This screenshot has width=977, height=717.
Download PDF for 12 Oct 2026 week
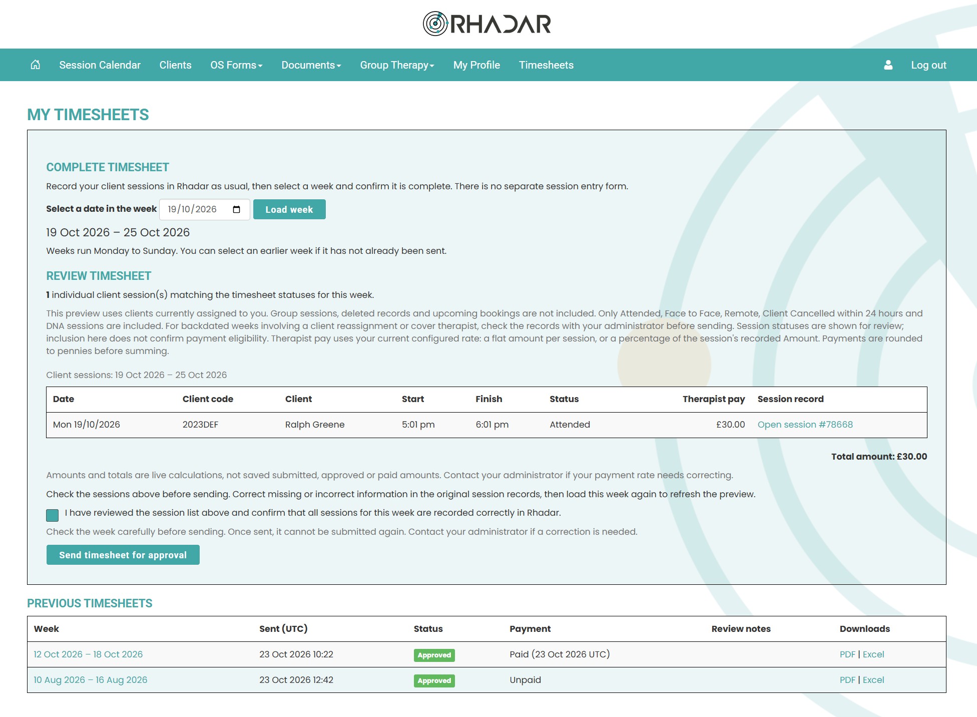847,654
